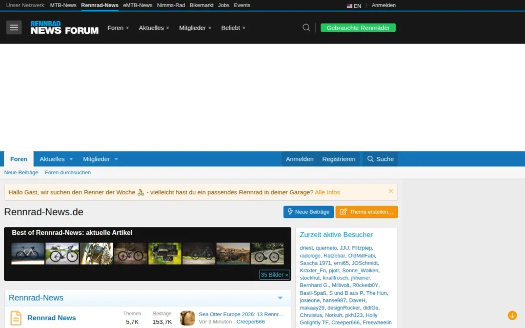Click Rennrad-News in network bar
Viewport: 525px width, 328px height.
pyautogui.click(x=100, y=5)
